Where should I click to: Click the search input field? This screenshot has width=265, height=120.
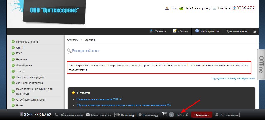click(x=162, y=45)
